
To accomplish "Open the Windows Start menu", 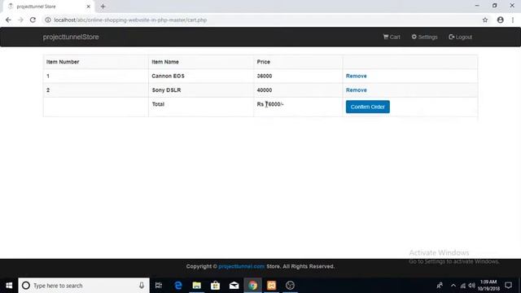I will pos(9,286).
